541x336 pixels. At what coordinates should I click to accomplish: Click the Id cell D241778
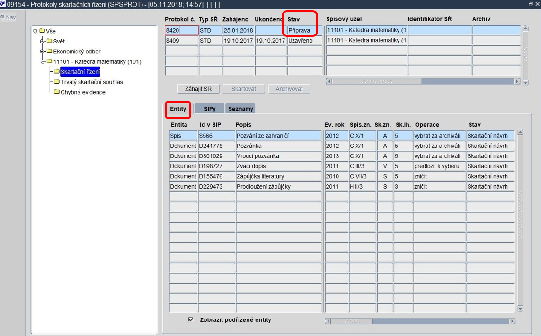(x=216, y=146)
